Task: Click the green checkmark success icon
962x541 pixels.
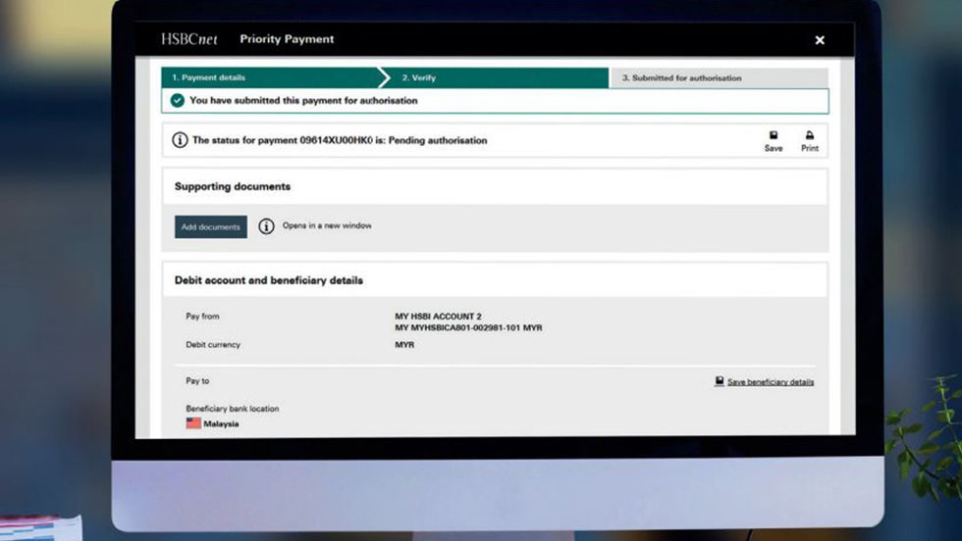Action: click(x=177, y=101)
